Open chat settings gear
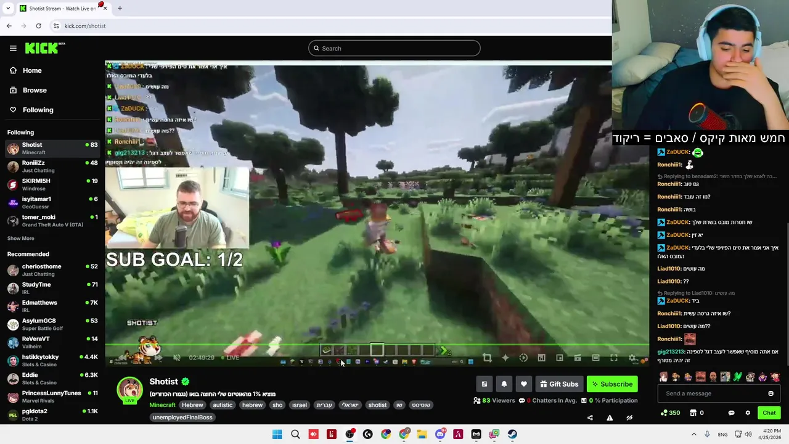 point(748,413)
